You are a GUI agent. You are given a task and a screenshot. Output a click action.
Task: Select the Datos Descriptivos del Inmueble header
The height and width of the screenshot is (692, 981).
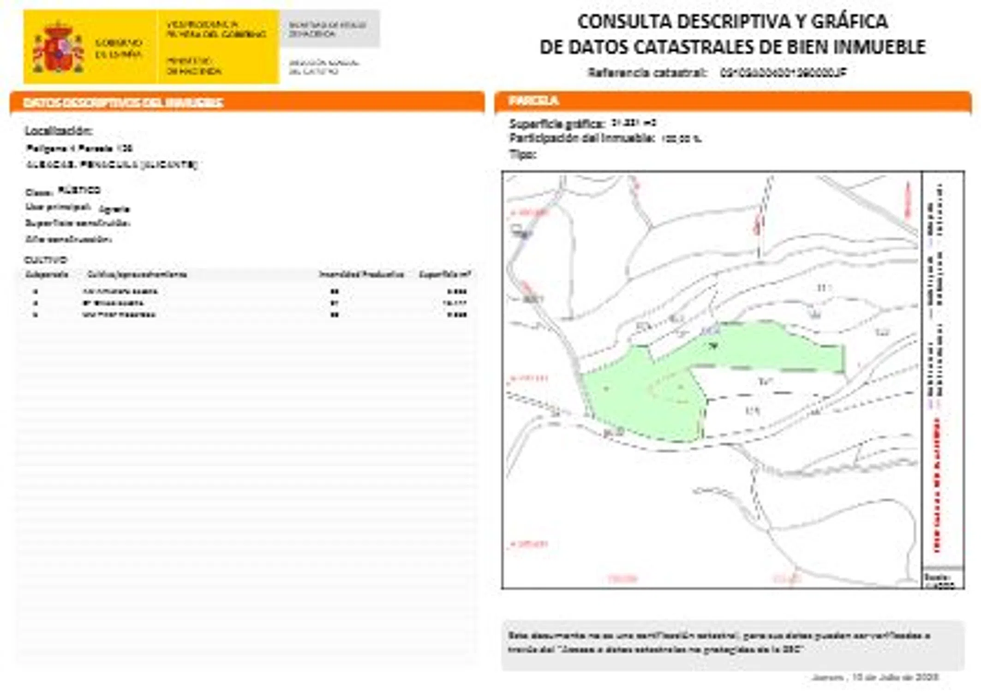click(123, 102)
